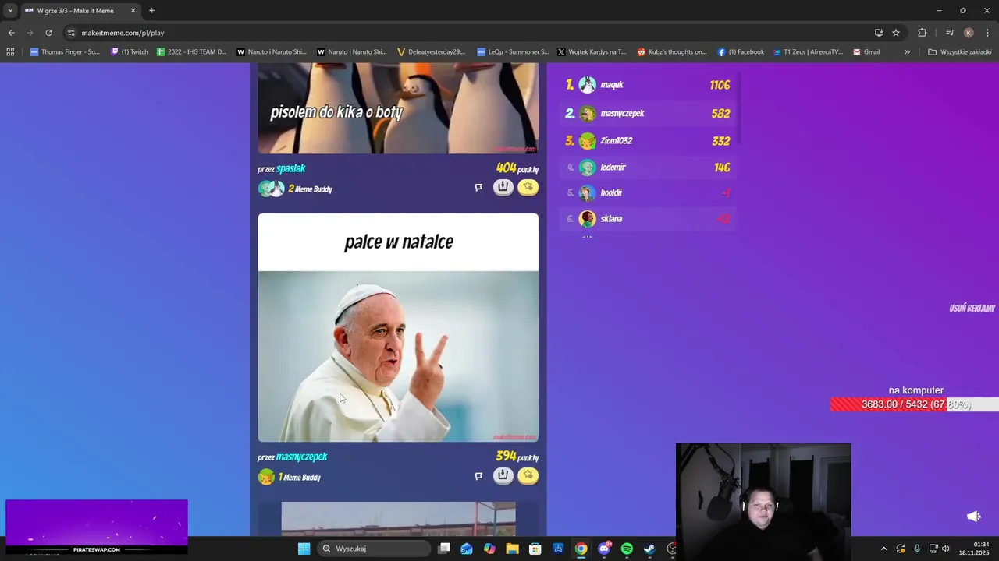Open Thomas Finger bookmark
Image resolution: width=999 pixels, height=561 pixels.
[x=65, y=52]
